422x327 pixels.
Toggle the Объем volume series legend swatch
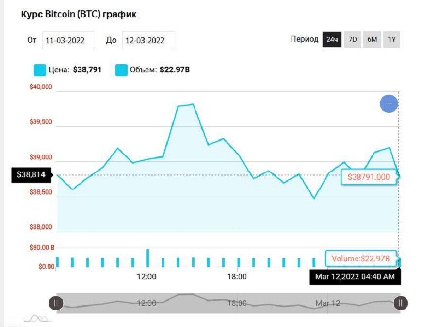click(121, 70)
